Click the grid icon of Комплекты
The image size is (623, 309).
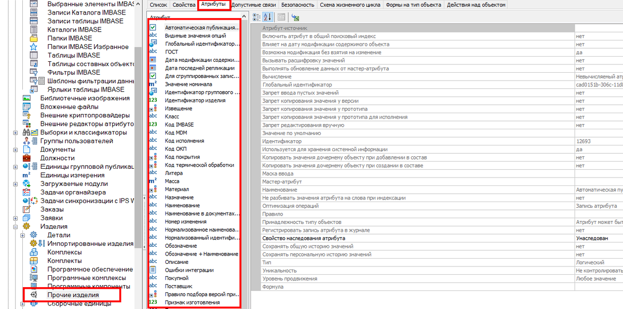(x=34, y=261)
